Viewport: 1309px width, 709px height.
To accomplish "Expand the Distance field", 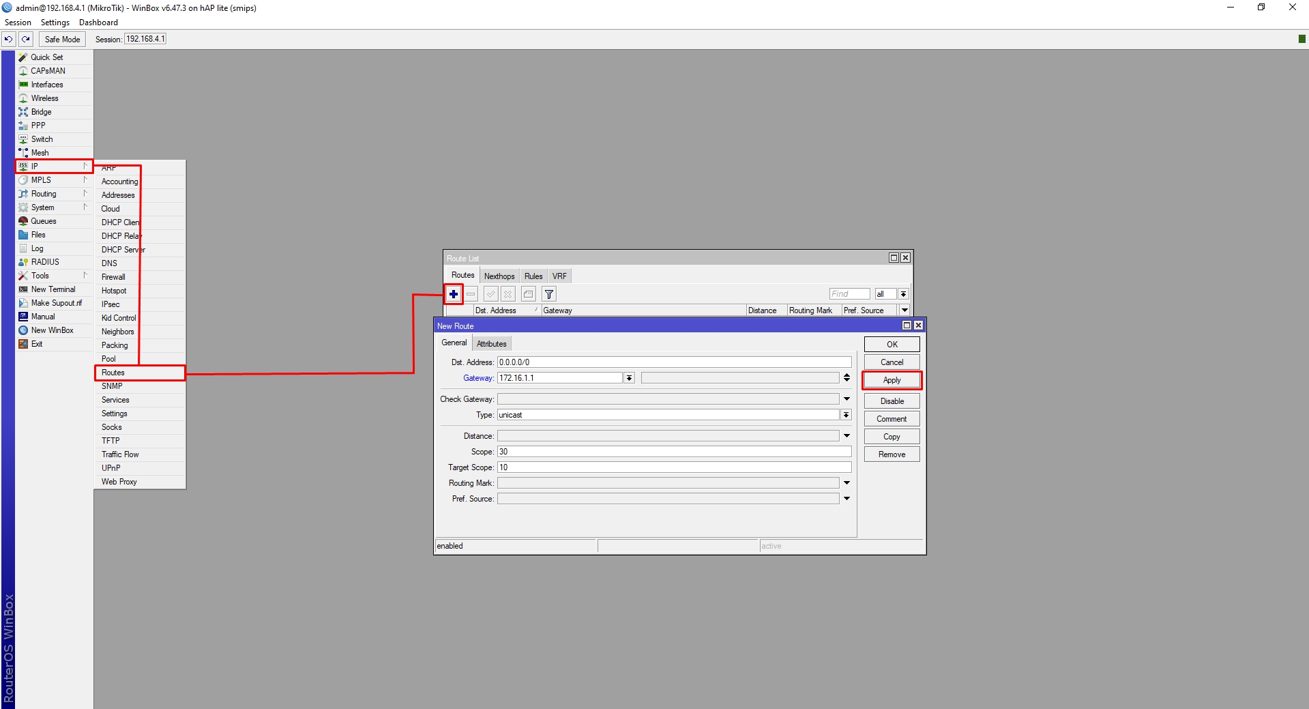I will 847,436.
